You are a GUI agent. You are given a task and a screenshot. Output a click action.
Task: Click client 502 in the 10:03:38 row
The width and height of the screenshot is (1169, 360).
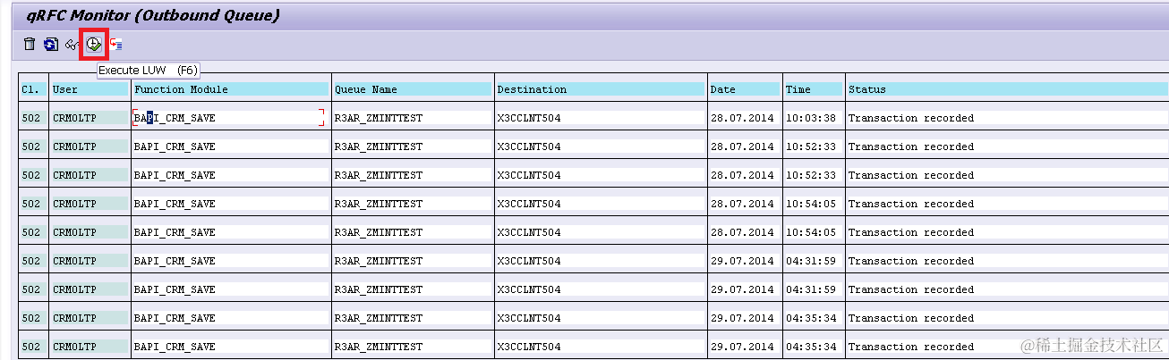click(x=31, y=118)
